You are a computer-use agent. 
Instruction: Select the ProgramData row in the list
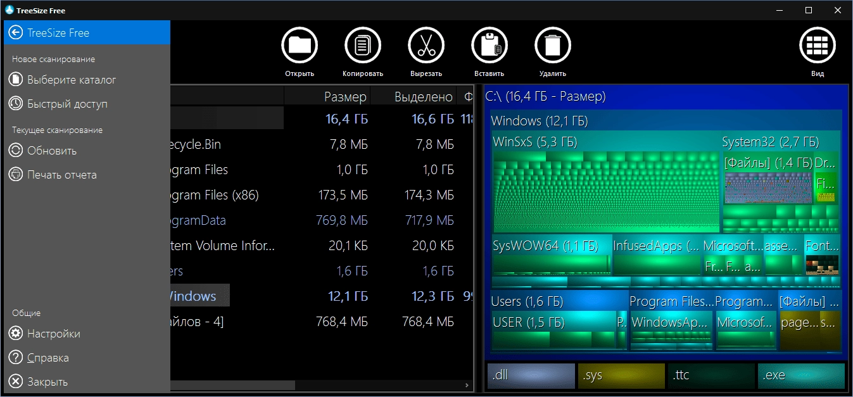(322, 220)
